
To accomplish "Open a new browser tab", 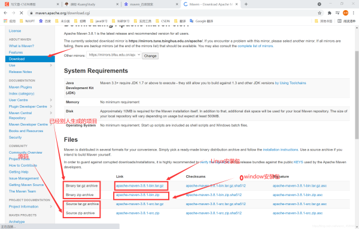I will pos(246,4).
